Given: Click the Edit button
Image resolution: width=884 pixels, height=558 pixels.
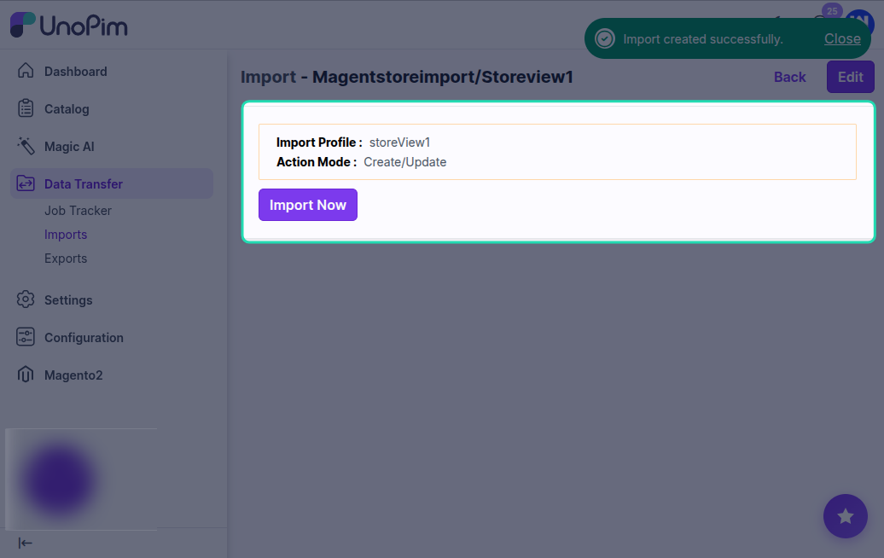Looking at the screenshot, I should point(850,77).
